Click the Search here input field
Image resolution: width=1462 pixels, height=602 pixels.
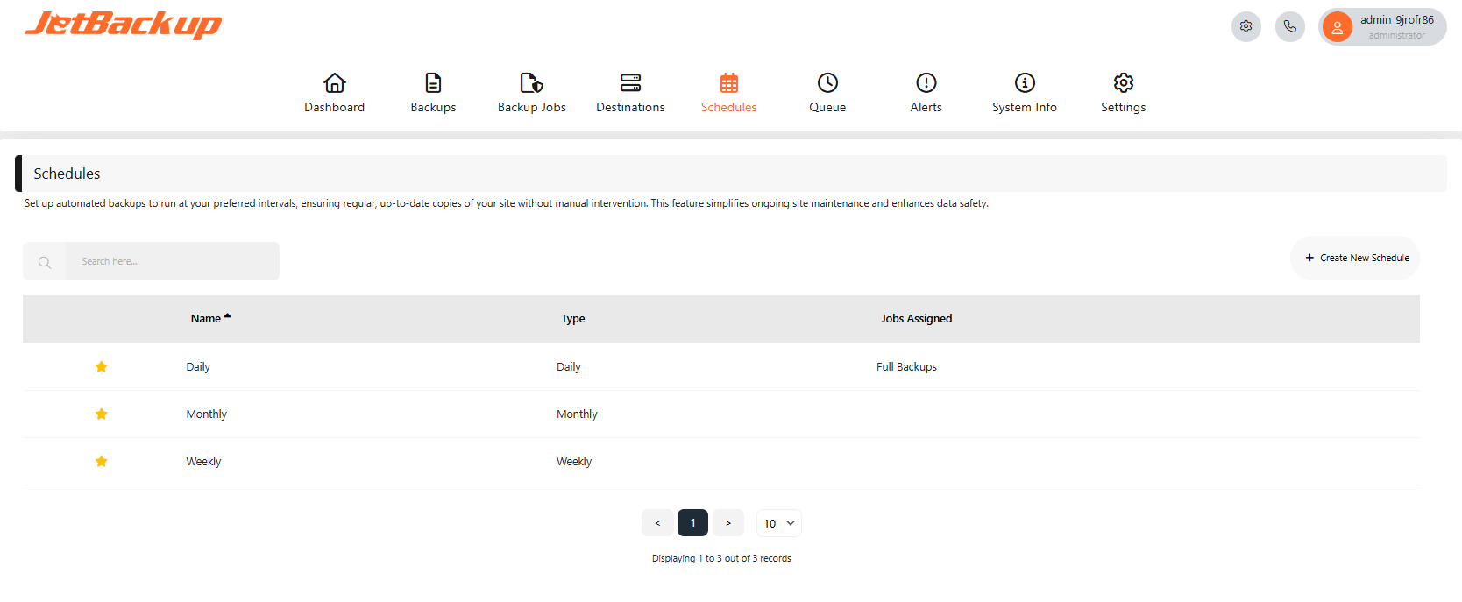pyautogui.click(x=172, y=261)
